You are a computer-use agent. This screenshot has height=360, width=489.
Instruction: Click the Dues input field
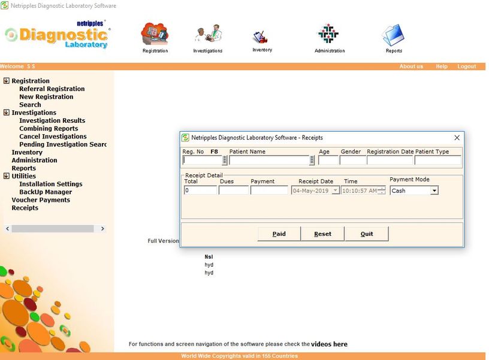(x=234, y=190)
